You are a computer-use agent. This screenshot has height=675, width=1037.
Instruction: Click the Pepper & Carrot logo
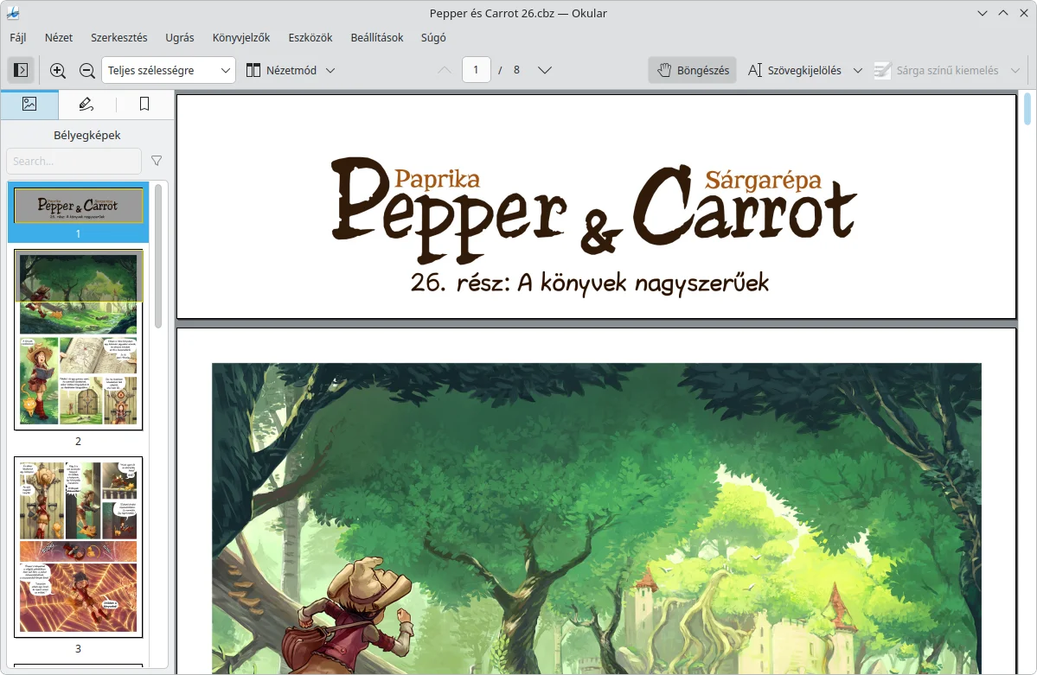[x=593, y=209]
